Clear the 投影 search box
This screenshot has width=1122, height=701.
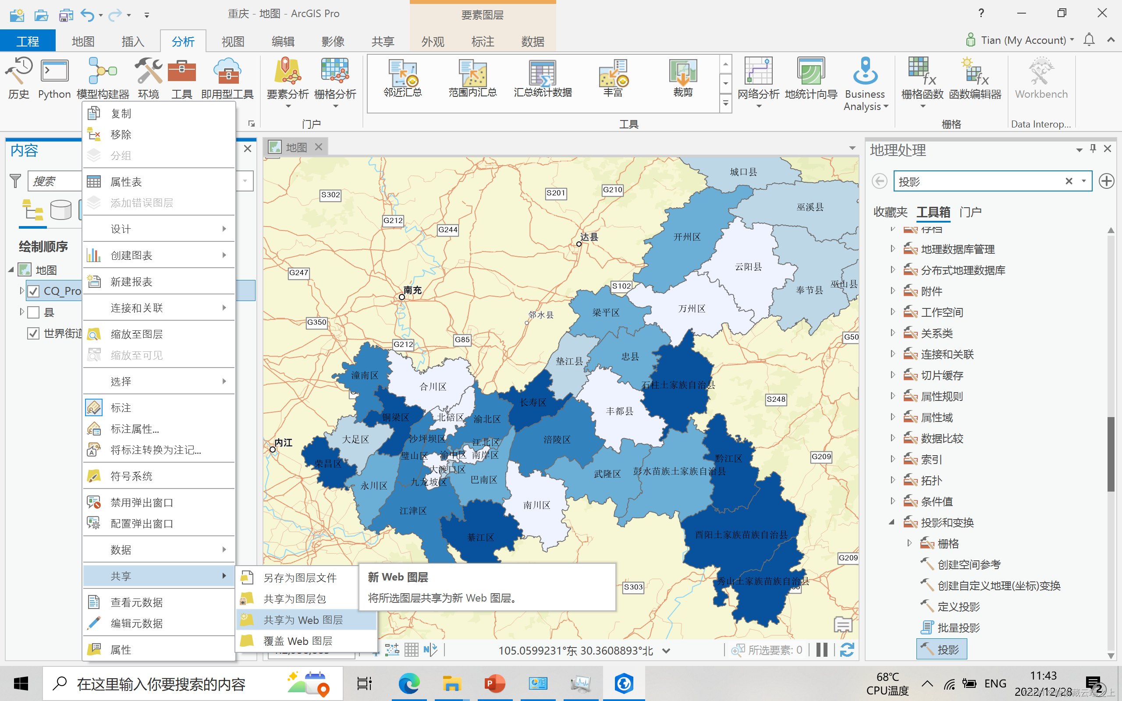[x=1069, y=181]
